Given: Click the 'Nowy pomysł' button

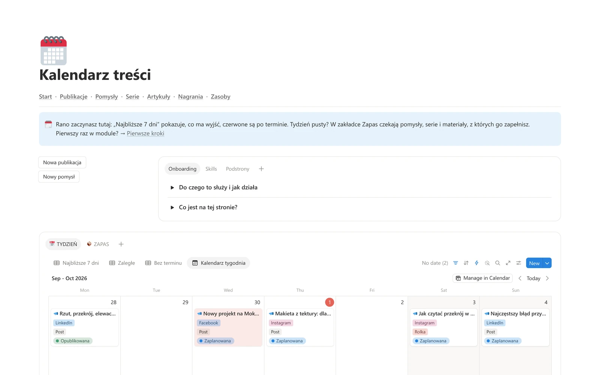Looking at the screenshot, I should [x=59, y=177].
